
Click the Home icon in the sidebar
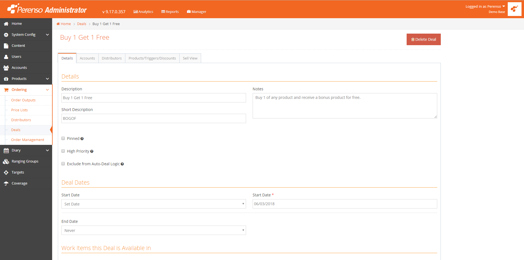click(6, 24)
